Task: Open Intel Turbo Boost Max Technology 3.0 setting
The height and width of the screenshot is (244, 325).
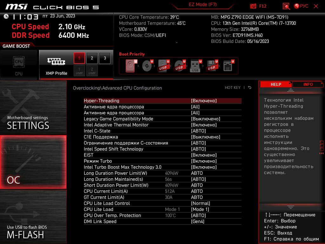Action: click(162, 167)
